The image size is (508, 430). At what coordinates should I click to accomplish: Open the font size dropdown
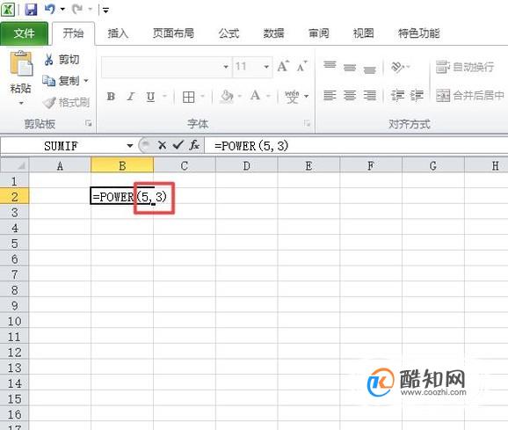[266, 67]
